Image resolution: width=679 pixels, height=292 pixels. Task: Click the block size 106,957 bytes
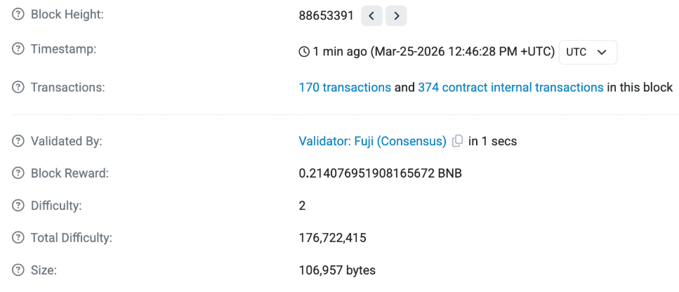(x=337, y=270)
